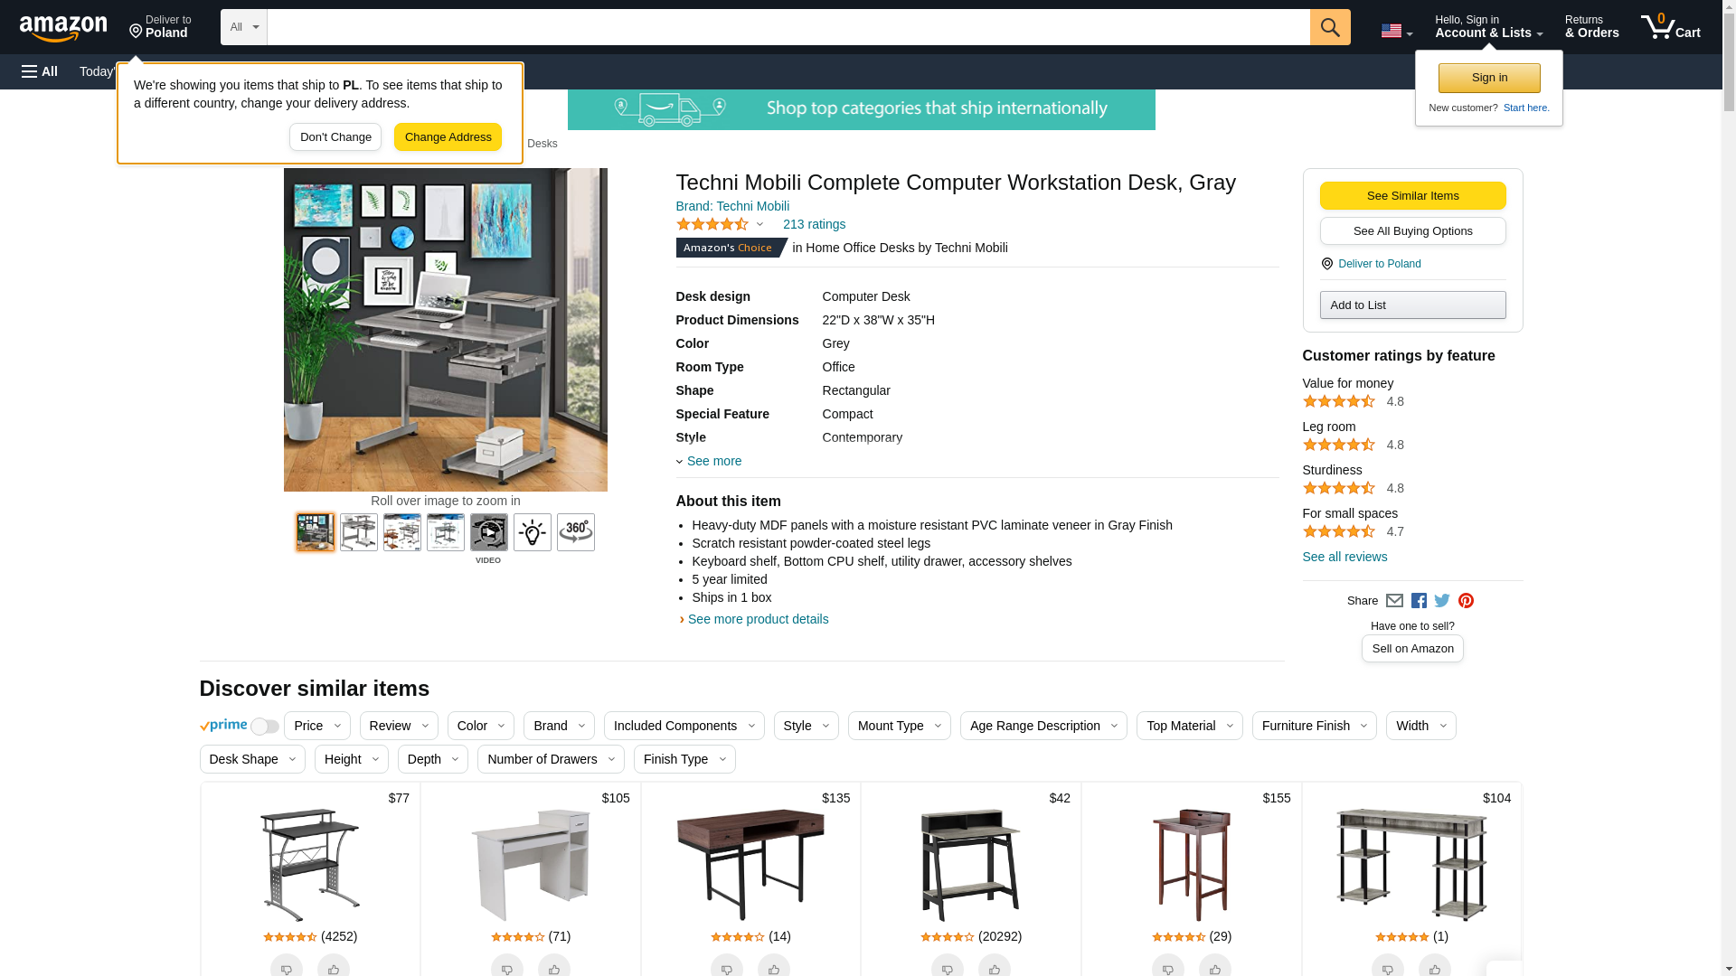Share via Facebook icon
The image size is (1736, 976).
point(1419,601)
